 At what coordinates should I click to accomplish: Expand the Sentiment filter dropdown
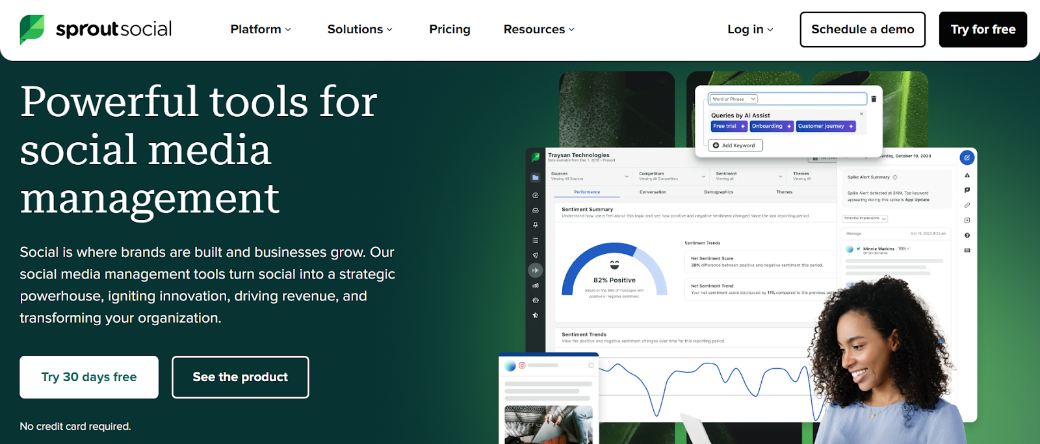pos(749,176)
